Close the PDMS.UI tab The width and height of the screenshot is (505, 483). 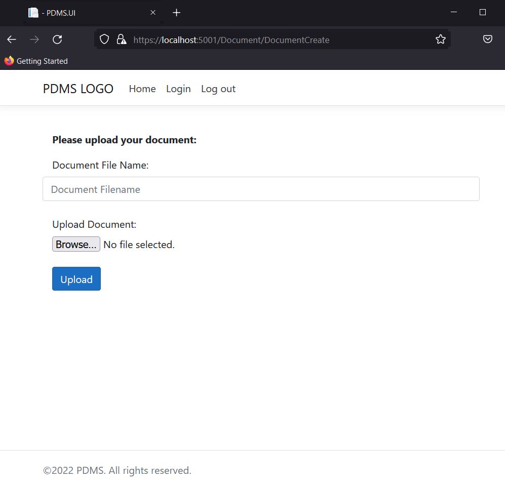[x=153, y=13]
